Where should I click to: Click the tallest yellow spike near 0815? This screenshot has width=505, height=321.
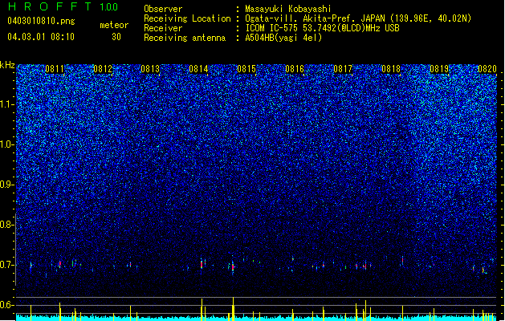[x=233, y=309]
